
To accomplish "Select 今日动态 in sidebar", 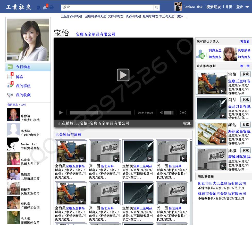I will click(23, 67).
